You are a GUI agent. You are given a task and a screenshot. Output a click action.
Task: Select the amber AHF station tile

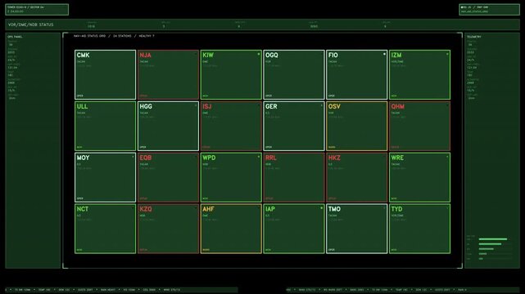tap(231, 229)
